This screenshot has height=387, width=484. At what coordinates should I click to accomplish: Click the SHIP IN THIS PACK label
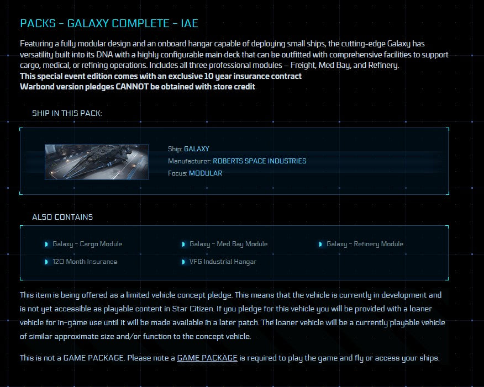click(x=67, y=113)
